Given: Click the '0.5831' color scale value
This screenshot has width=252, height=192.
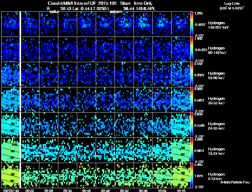Looking at the screenshot, I should click(199, 100).
